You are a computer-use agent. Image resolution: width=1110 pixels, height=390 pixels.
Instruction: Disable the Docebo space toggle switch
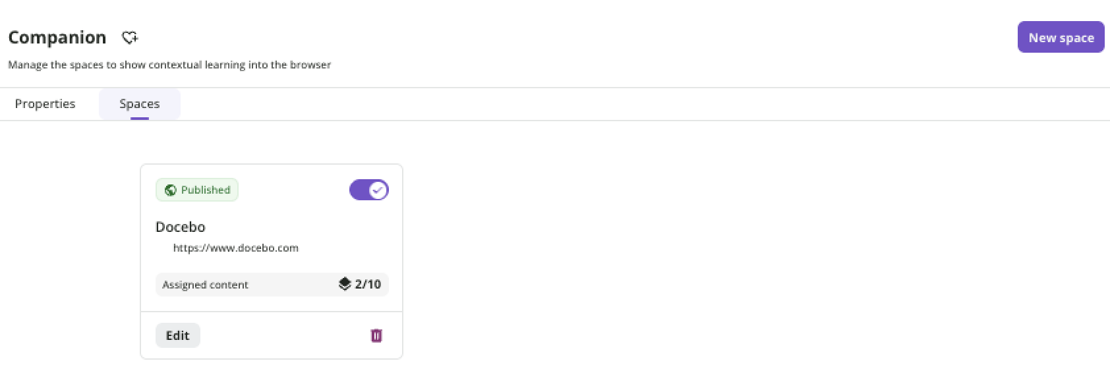click(x=368, y=190)
